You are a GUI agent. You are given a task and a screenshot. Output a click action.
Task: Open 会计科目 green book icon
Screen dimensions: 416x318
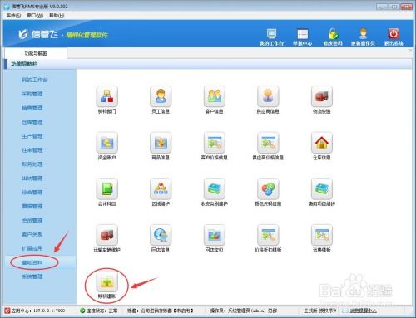[x=106, y=188]
